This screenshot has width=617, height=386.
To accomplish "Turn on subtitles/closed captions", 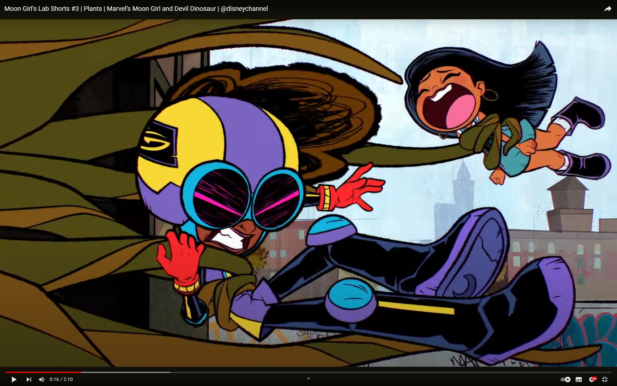I will pos(579,379).
